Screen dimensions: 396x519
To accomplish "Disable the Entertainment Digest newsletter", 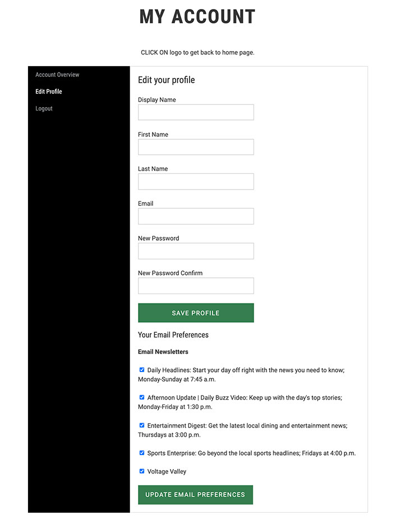I will coord(142,425).
